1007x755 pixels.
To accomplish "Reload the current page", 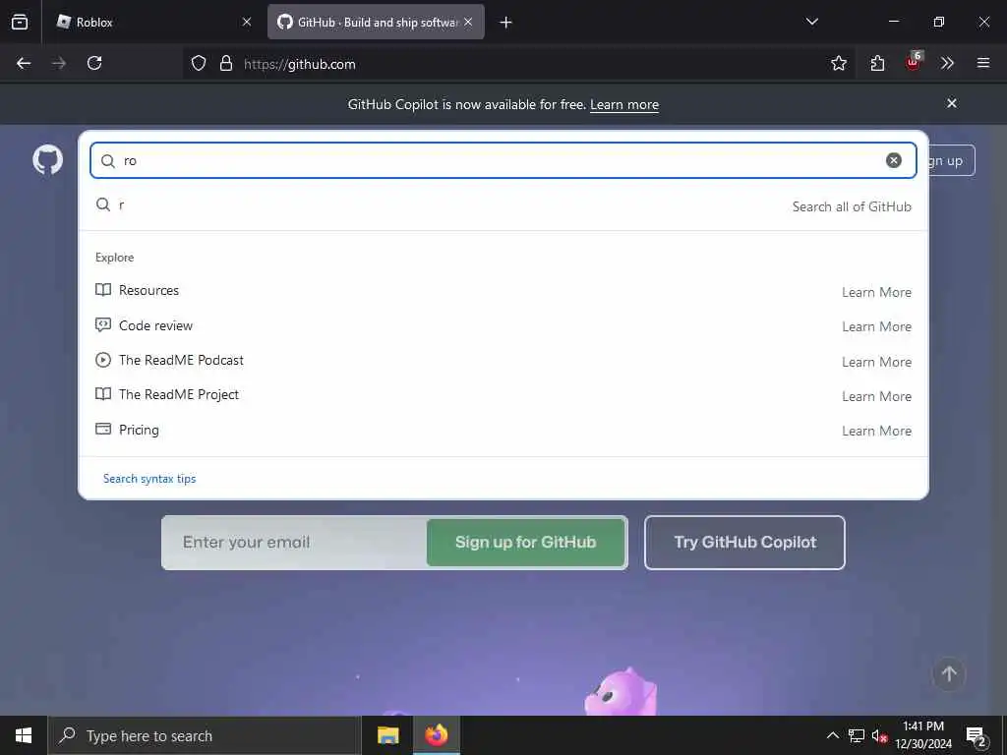I will [x=94, y=63].
